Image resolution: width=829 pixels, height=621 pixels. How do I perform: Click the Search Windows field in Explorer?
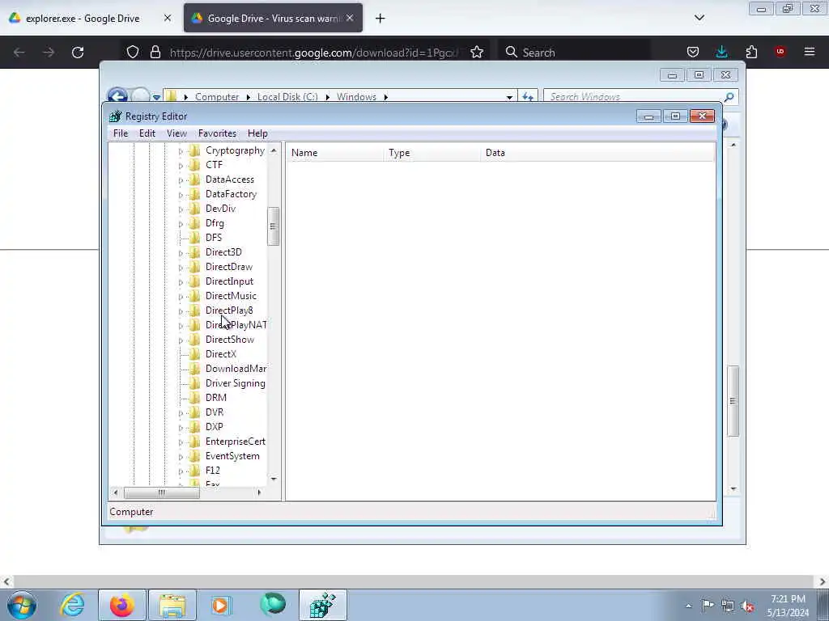[633, 97]
